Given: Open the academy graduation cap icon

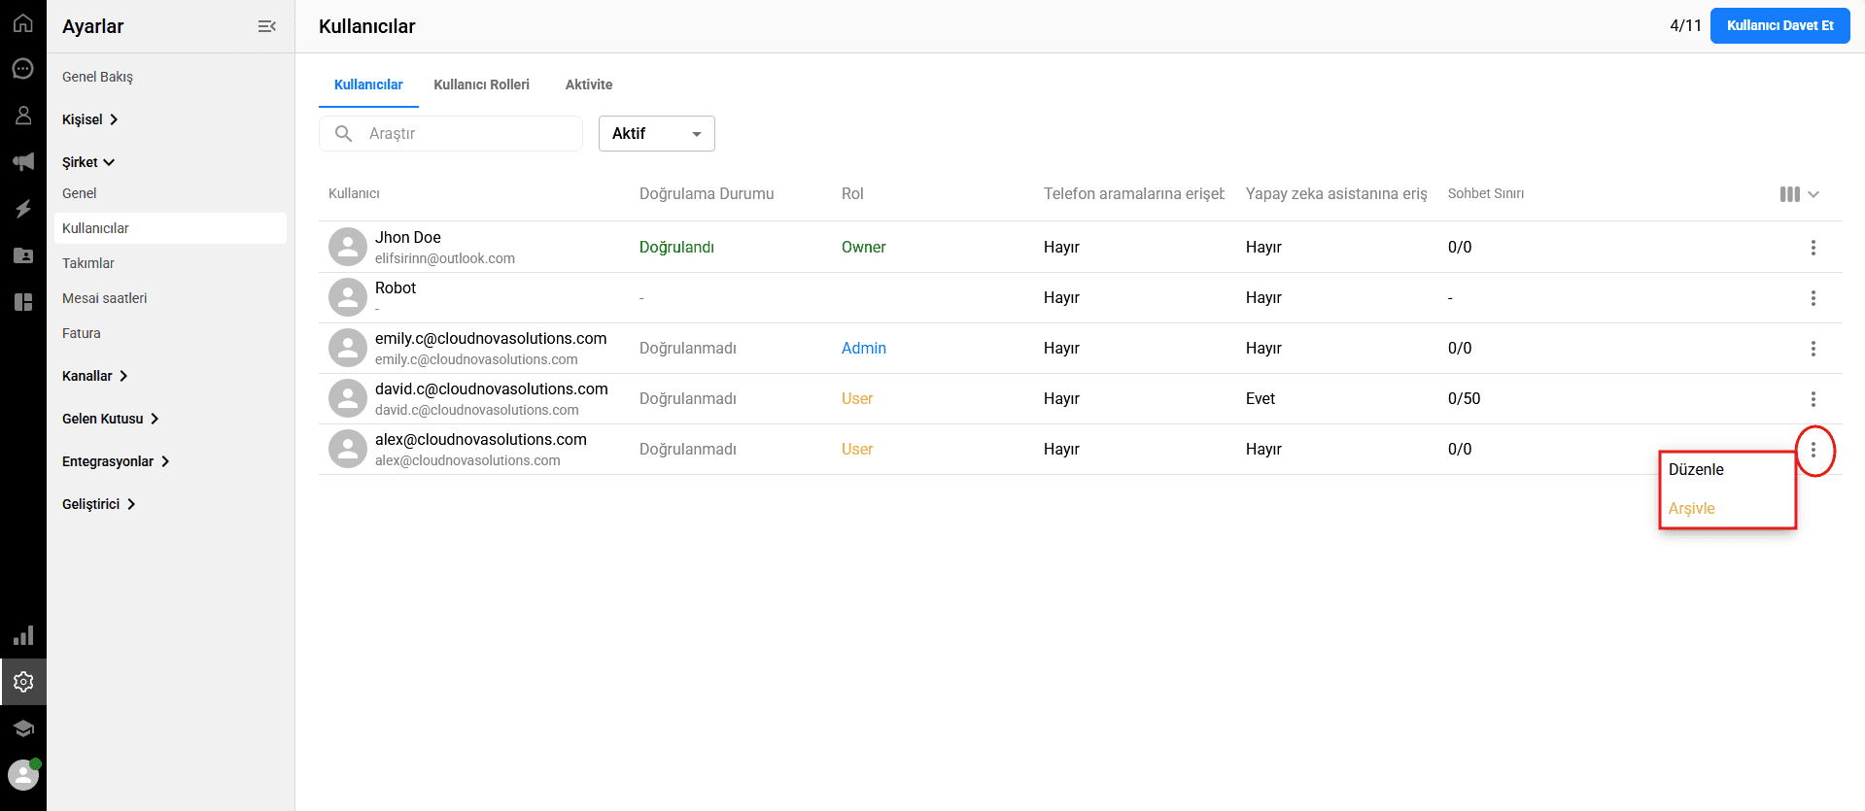Looking at the screenshot, I should click(23, 728).
